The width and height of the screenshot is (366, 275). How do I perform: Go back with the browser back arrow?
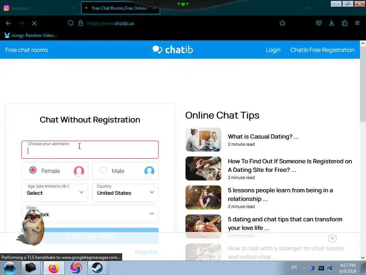pyautogui.click(x=9, y=23)
